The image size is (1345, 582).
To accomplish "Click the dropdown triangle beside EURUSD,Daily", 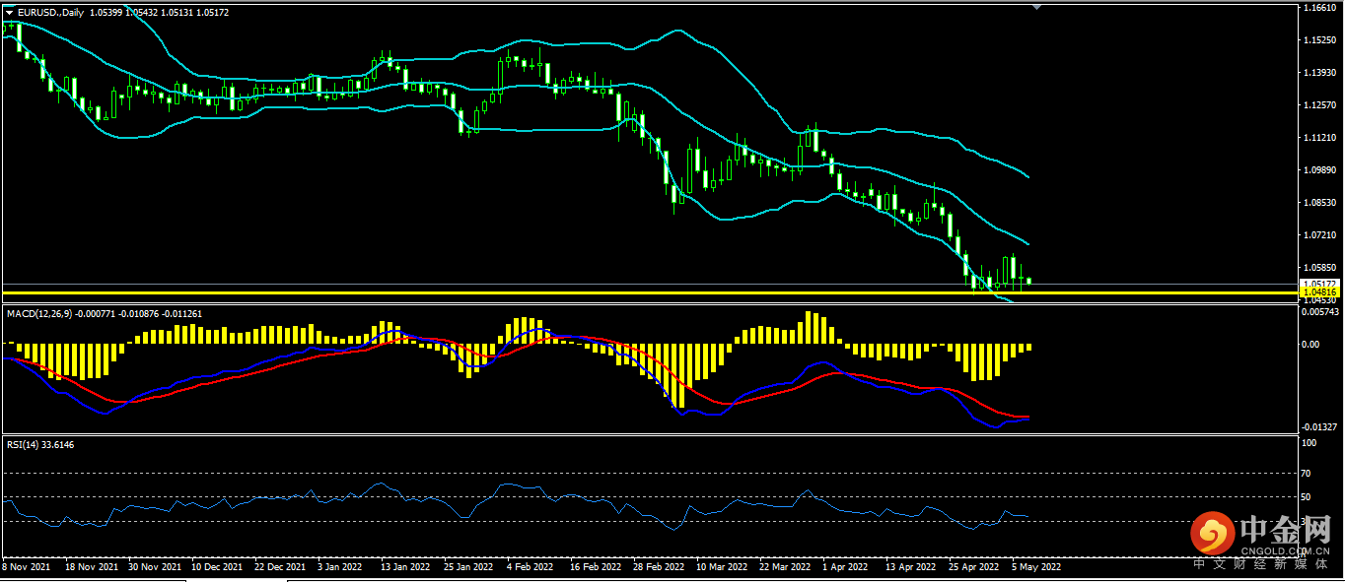I will click(x=10, y=12).
